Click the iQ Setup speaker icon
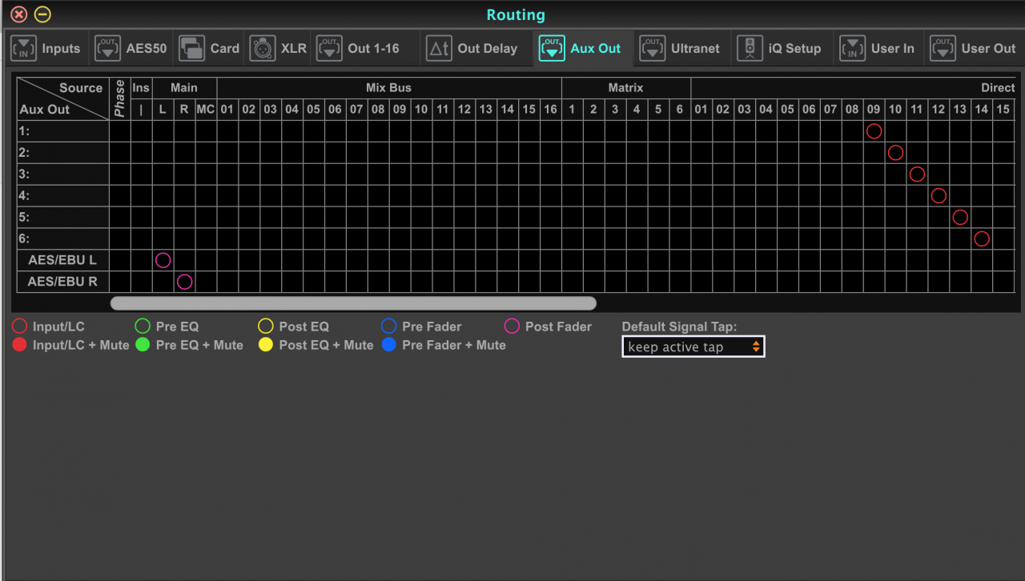Viewport: 1025px width, 581px height. pyautogui.click(x=750, y=48)
